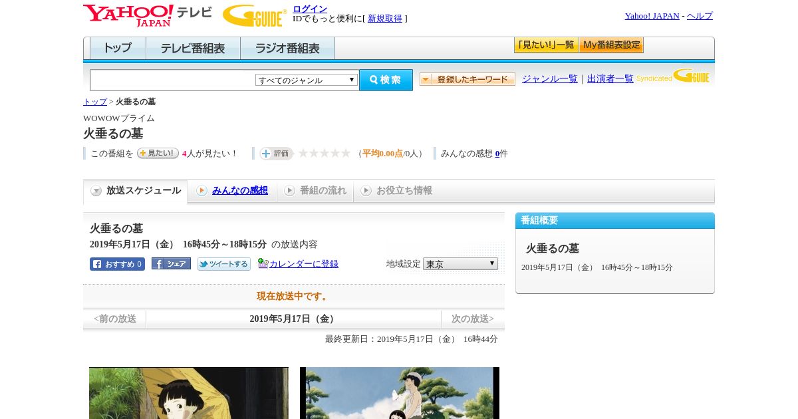Click the G-Guide logo in the header
This screenshot has width=798, height=419.
tap(255, 15)
